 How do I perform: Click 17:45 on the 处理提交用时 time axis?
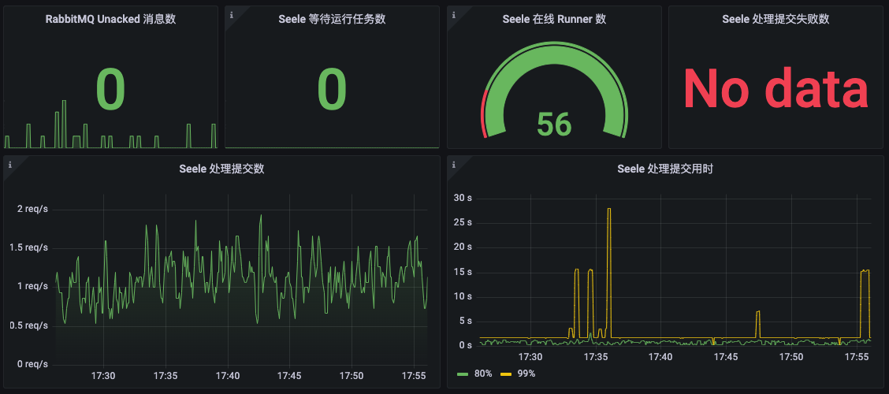pyautogui.click(x=726, y=357)
